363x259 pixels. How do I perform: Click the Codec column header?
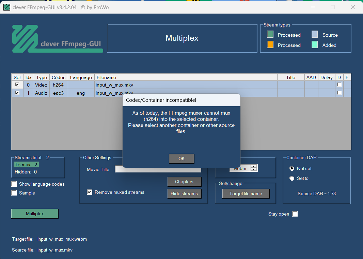[x=59, y=77]
